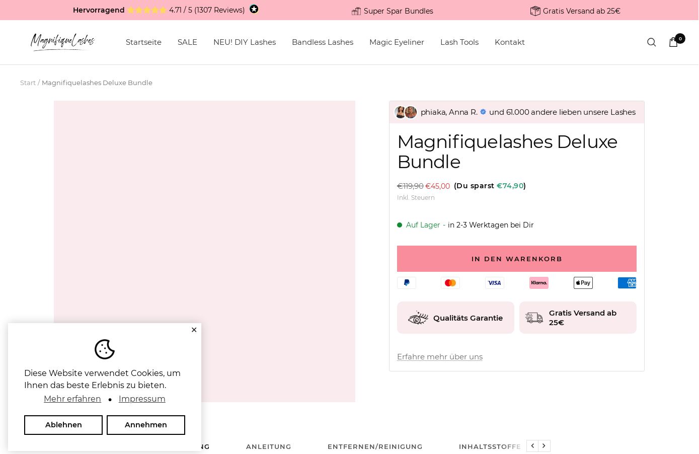Click the Start breadcrumb link
The height and width of the screenshot is (454, 699).
[28, 83]
